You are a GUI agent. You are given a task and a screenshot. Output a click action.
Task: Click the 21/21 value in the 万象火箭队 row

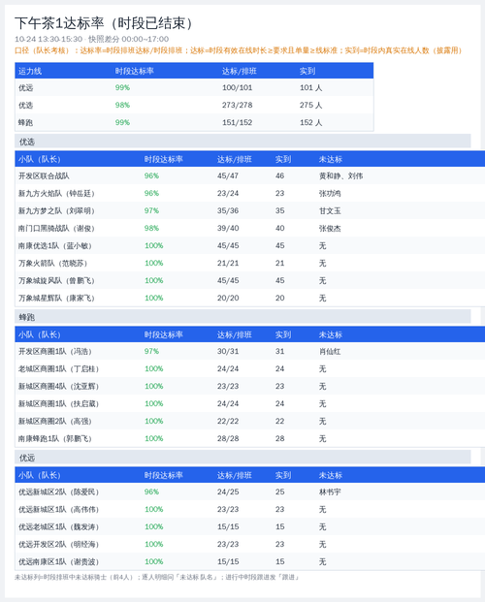(x=228, y=263)
